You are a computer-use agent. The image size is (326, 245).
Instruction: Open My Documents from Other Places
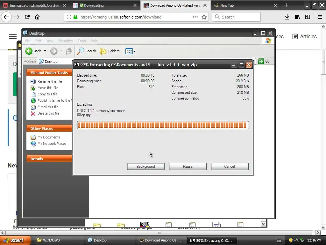click(45, 137)
